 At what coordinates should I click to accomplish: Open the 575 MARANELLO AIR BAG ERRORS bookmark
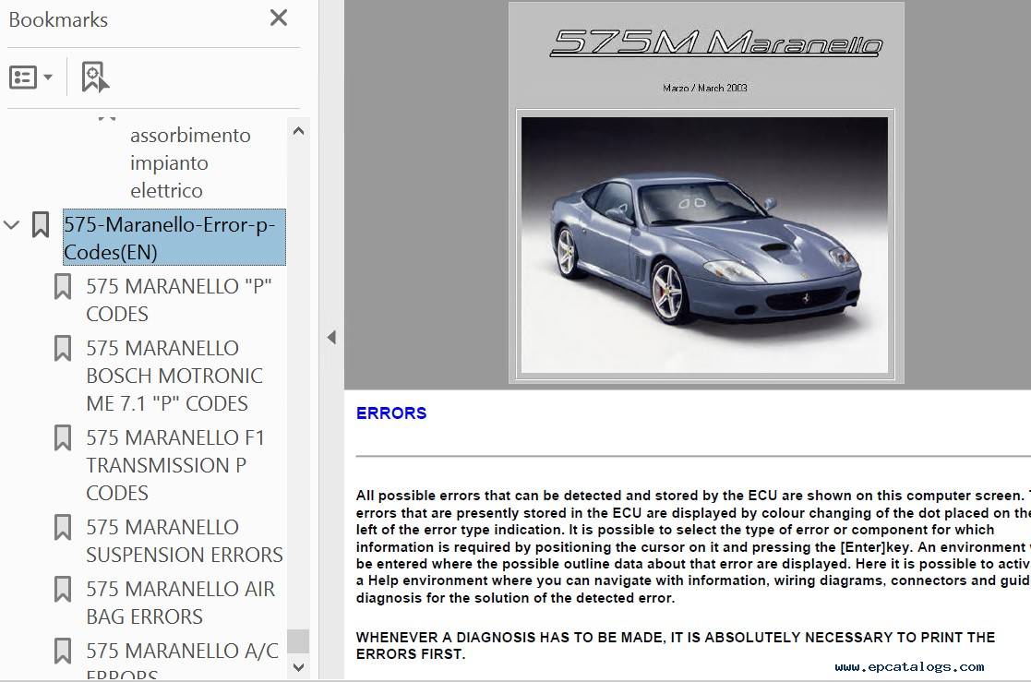[180, 603]
